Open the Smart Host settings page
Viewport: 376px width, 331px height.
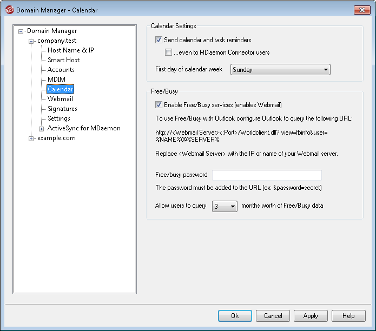[63, 60]
